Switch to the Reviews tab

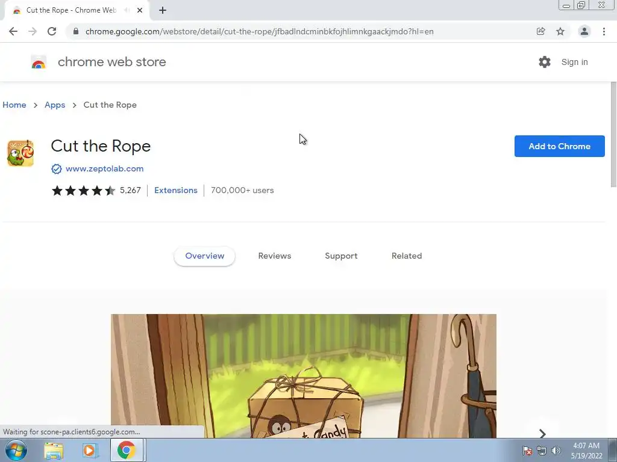point(275,256)
